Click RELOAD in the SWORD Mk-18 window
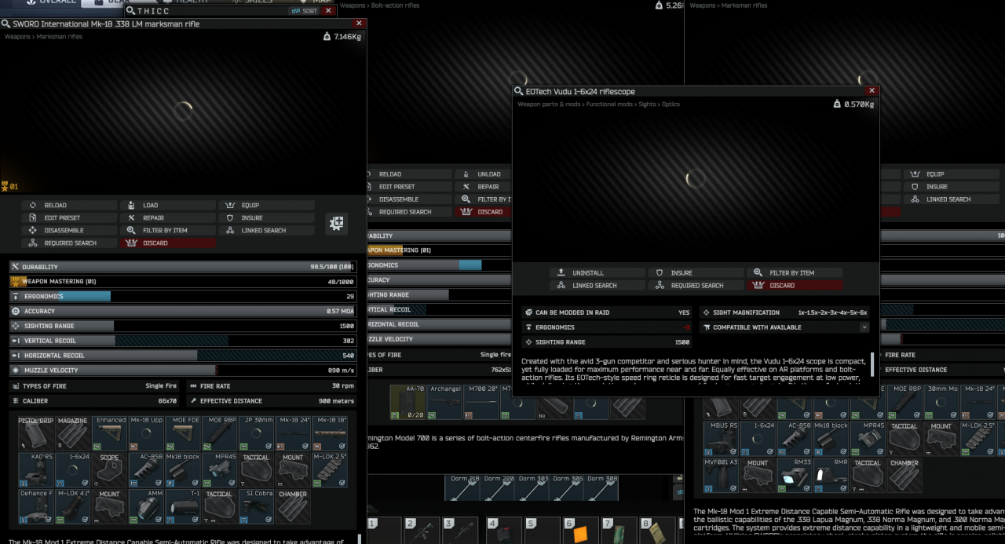The image size is (1005, 544). coord(69,206)
